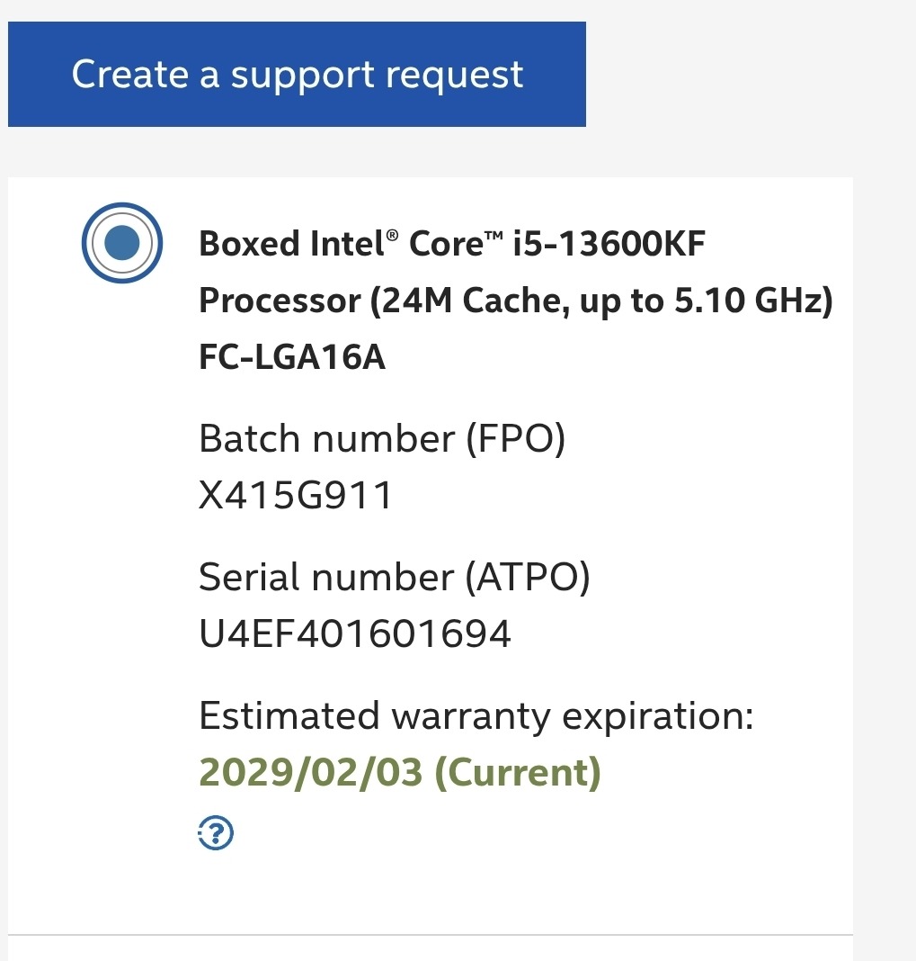Click the serial value U4EF401601694
Screen dimensions: 916x961
355,634
